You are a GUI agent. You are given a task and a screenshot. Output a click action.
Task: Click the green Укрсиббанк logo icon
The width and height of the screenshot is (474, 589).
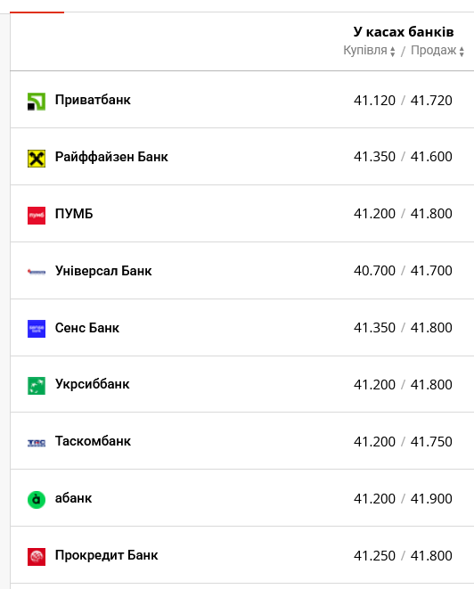(x=37, y=386)
